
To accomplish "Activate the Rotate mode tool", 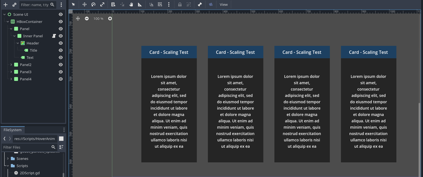I will tap(93, 4).
